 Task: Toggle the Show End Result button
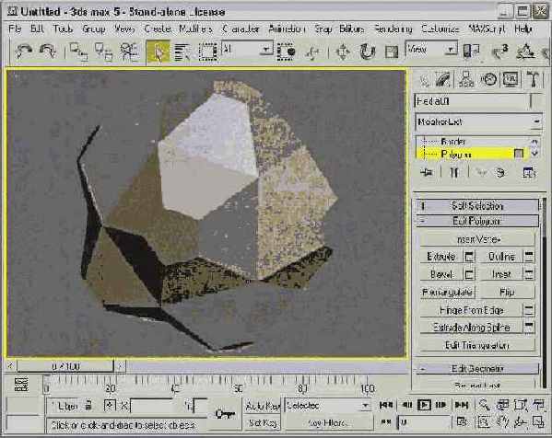454,172
